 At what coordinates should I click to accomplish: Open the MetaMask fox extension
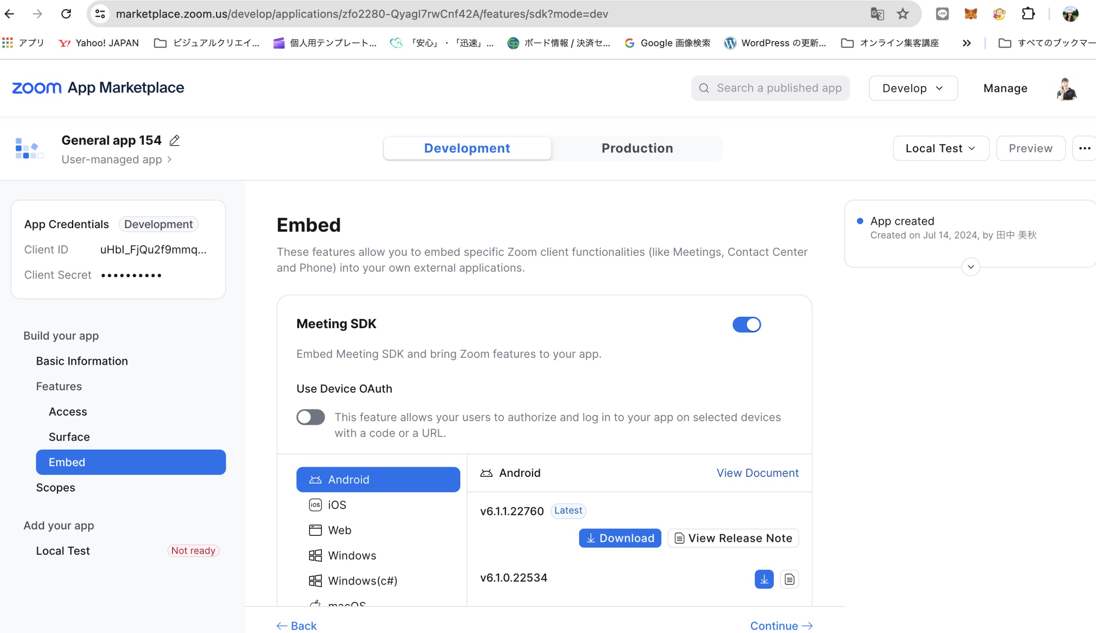point(970,14)
